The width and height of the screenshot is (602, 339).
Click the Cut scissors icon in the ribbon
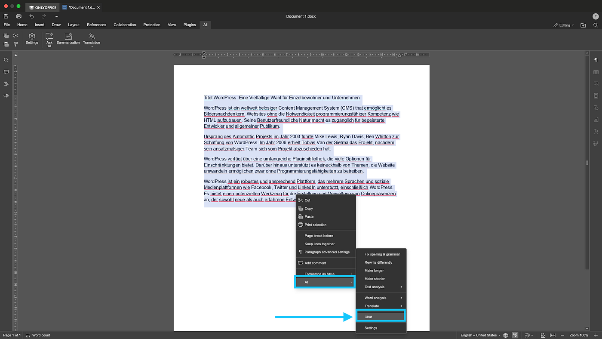16,36
